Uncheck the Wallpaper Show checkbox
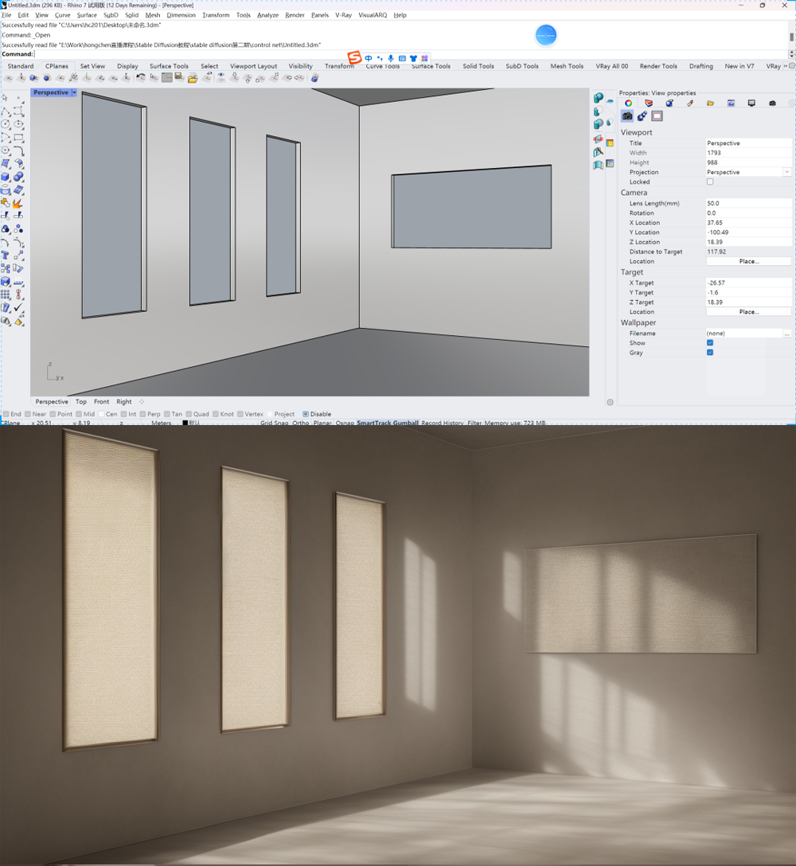 click(710, 343)
